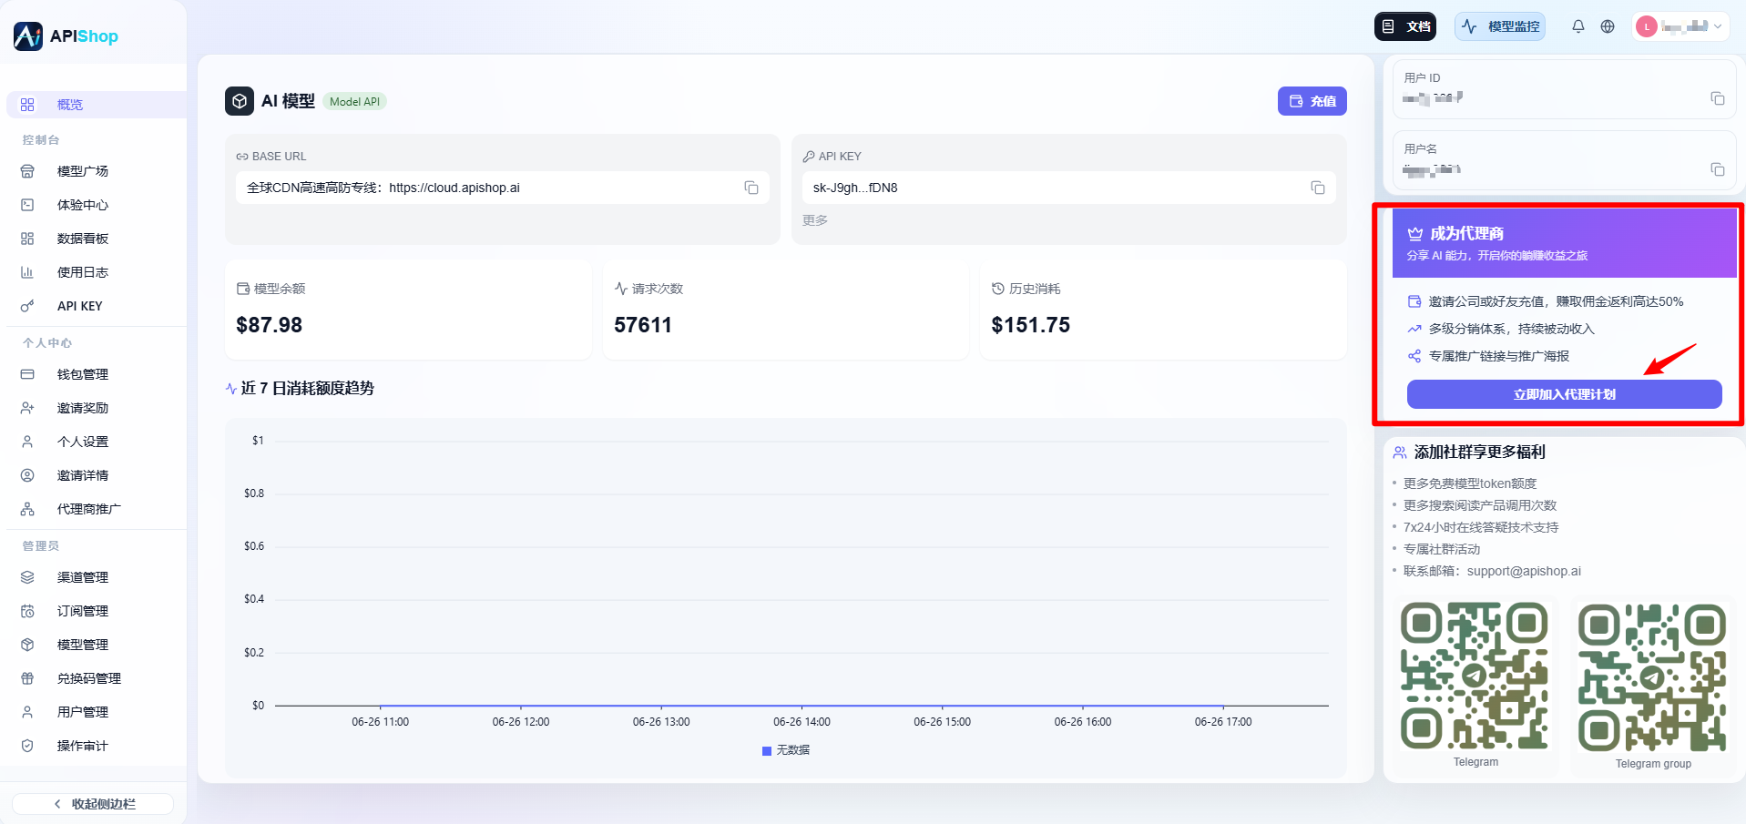The image size is (1746, 824).
Task: Click the support@apishop.ai email text
Action: pos(1524,571)
